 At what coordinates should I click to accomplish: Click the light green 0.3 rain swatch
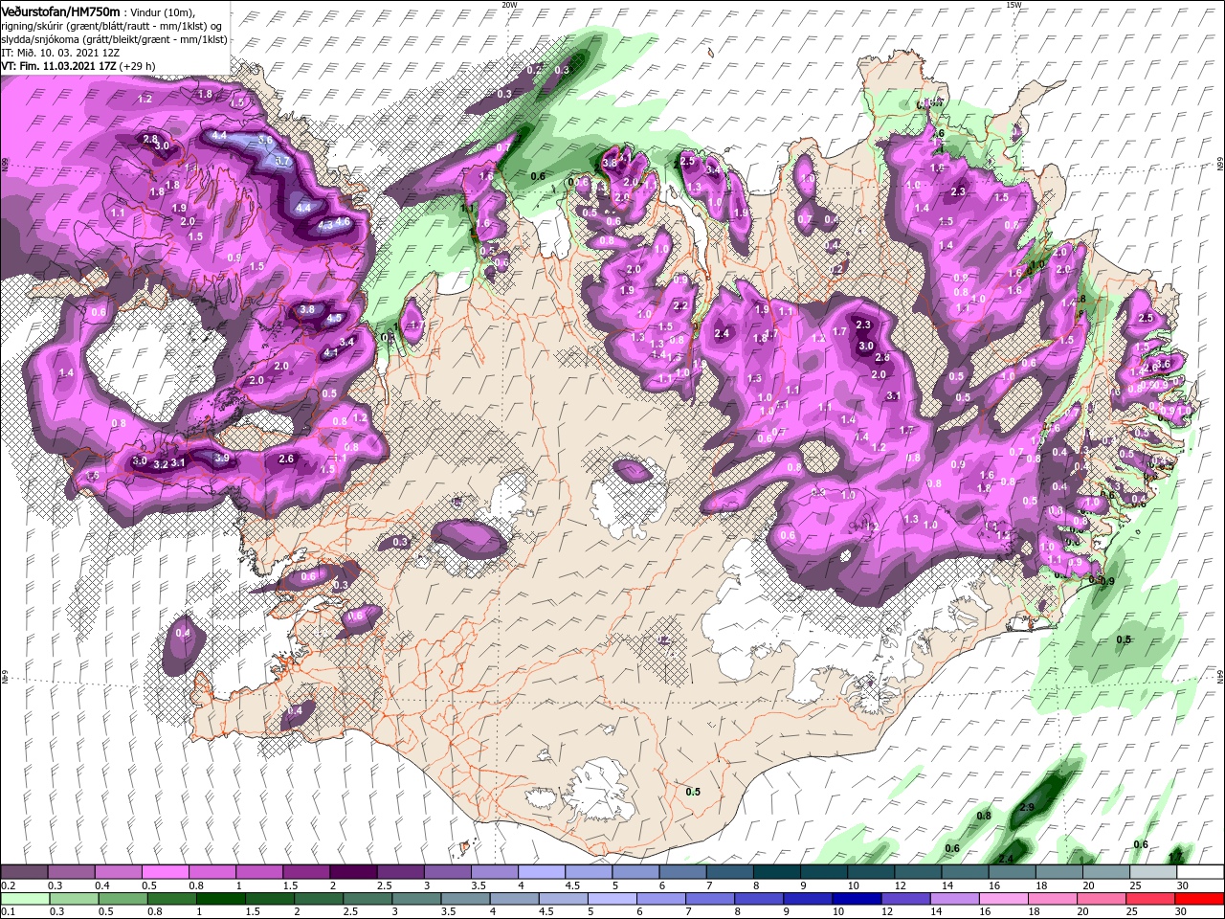click(75, 899)
